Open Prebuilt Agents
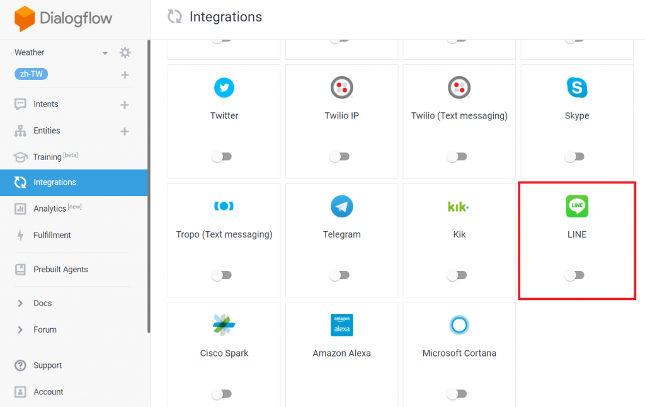The image size is (645, 407). tap(60, 270)
